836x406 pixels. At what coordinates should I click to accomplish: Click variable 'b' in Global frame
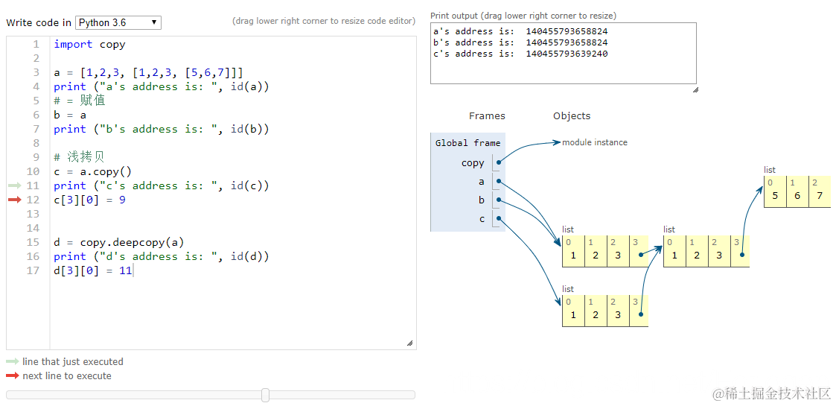tap(482, 200)
